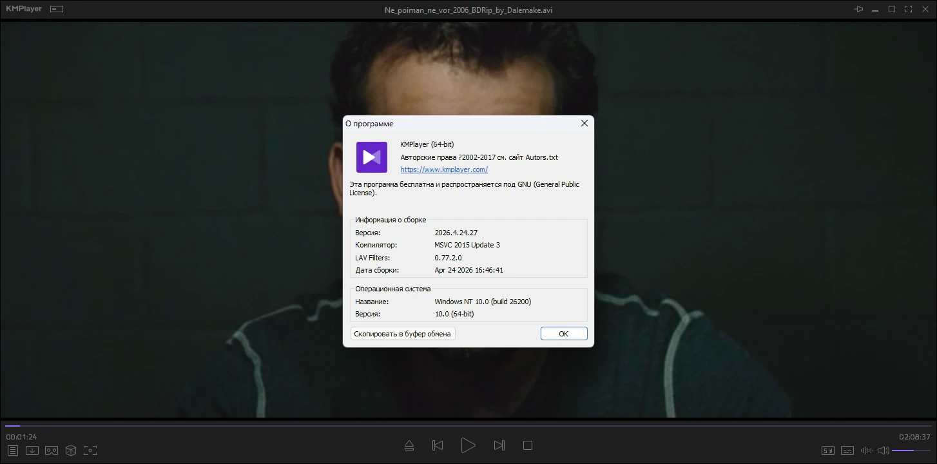Enable VR mode with the goggles icon

tap(52, 450)
